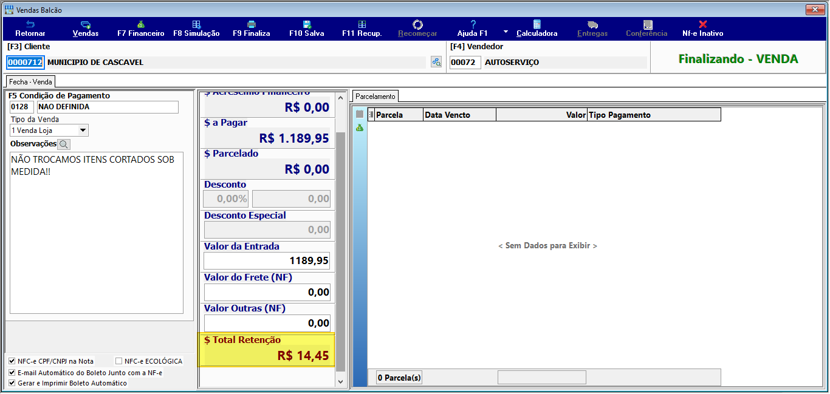Screen dimensions: 830x394
Task: Click F9 Finaliza to finish sale
Action: click(252, 29)
